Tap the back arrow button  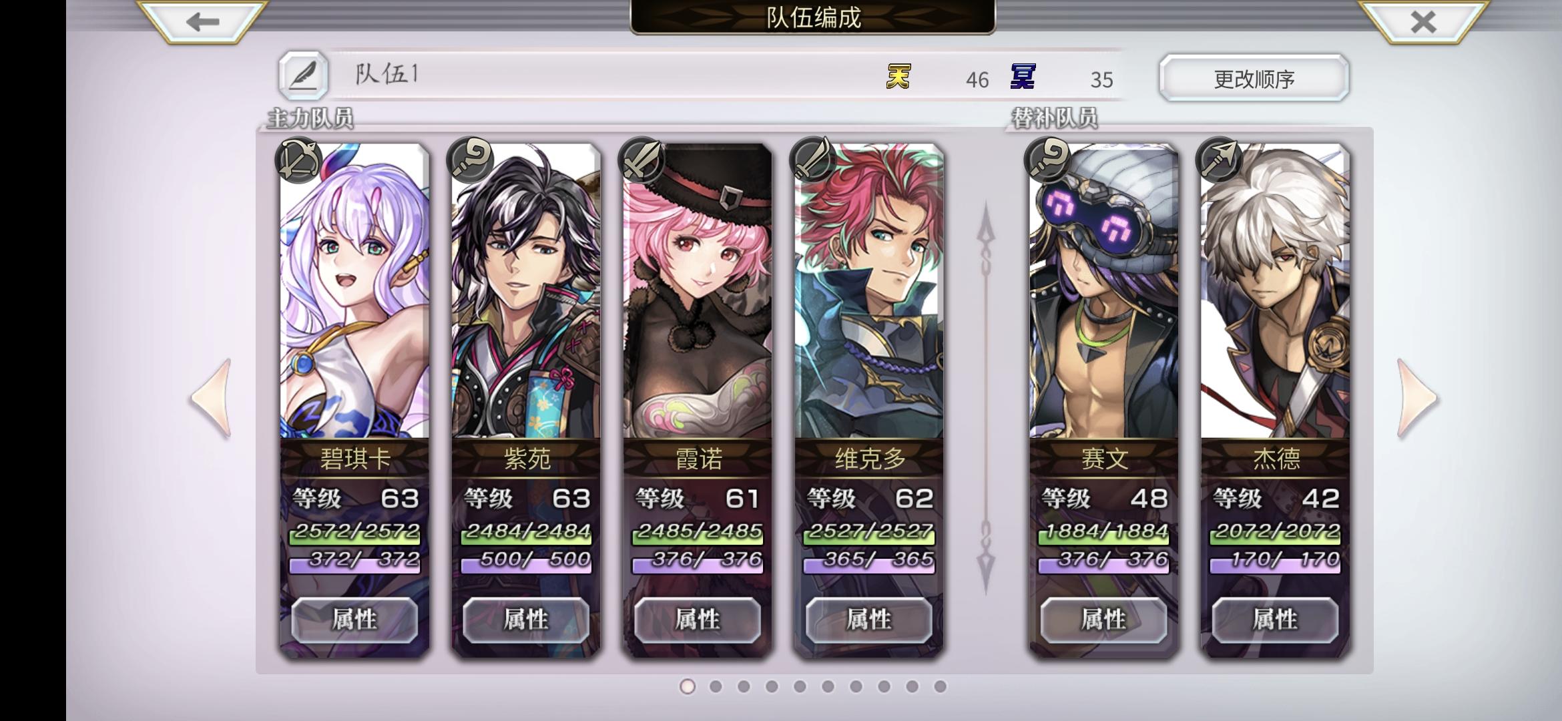point(202,22)
